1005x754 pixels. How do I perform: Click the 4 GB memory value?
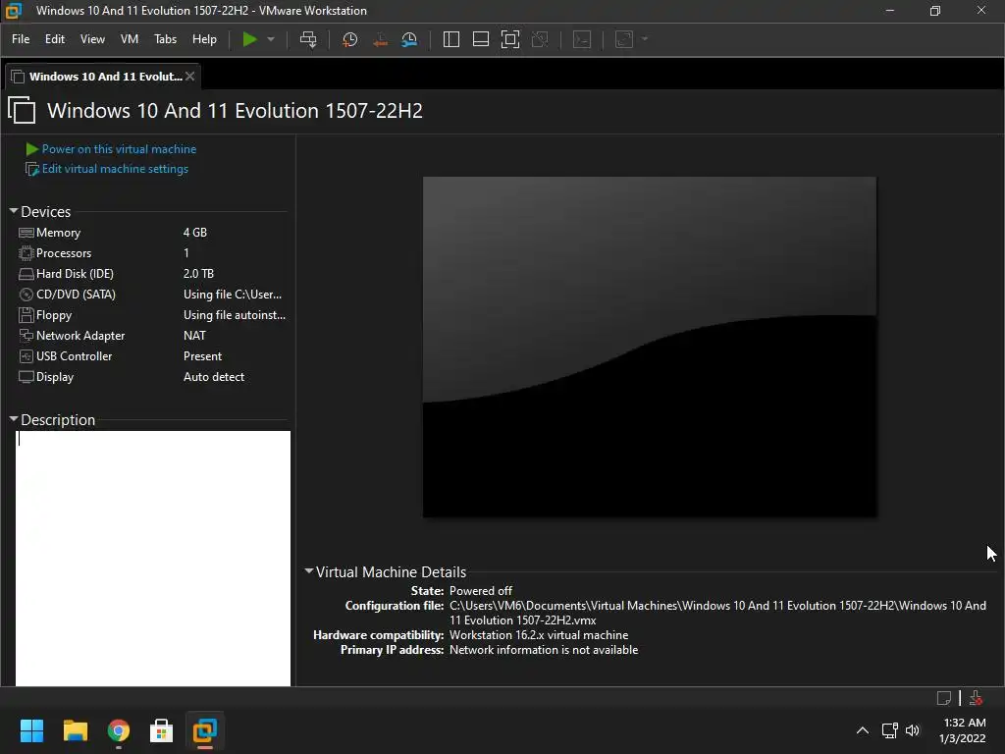click(x=195, y=232)
